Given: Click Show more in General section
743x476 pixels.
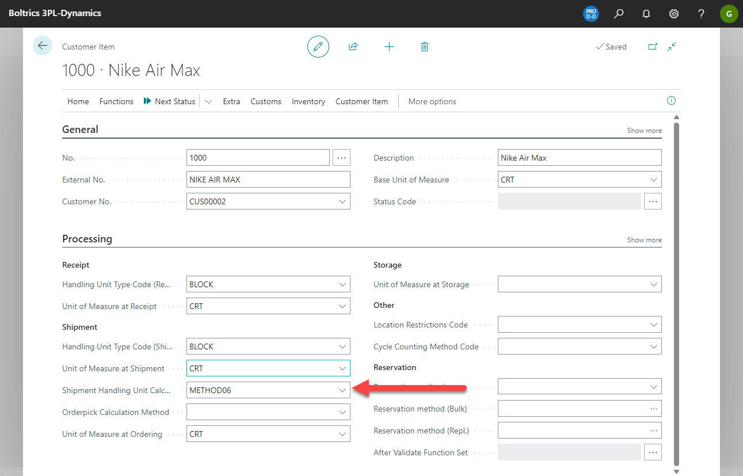Looking at the screenshot, I should click(644, 131).
